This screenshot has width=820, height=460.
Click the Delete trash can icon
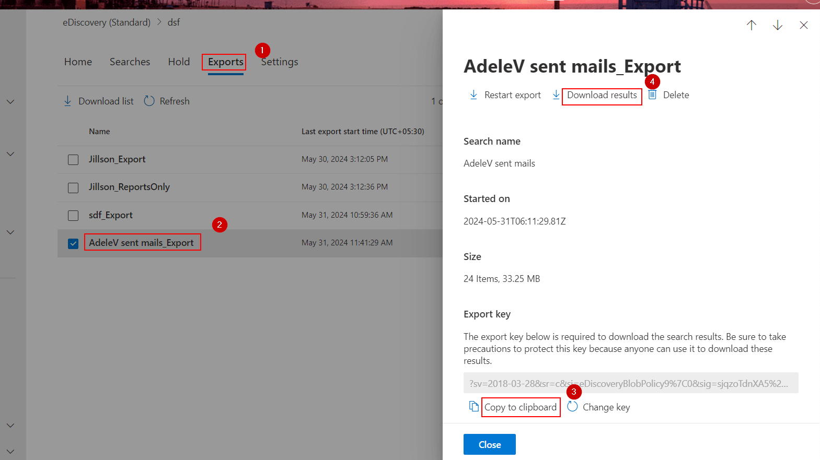(x=652, y=95)
